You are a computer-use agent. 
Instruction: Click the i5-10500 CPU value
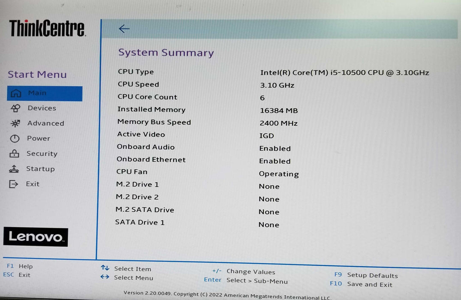tap(345, 72)
